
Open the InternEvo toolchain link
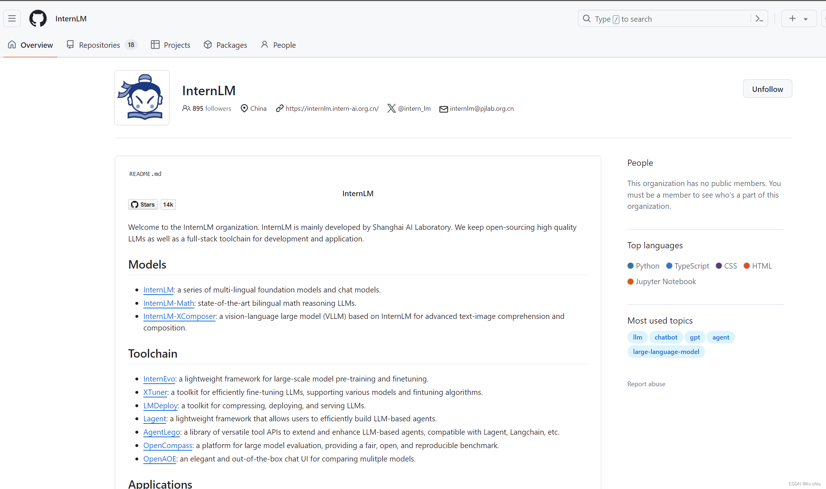click(x=159, y=379)
